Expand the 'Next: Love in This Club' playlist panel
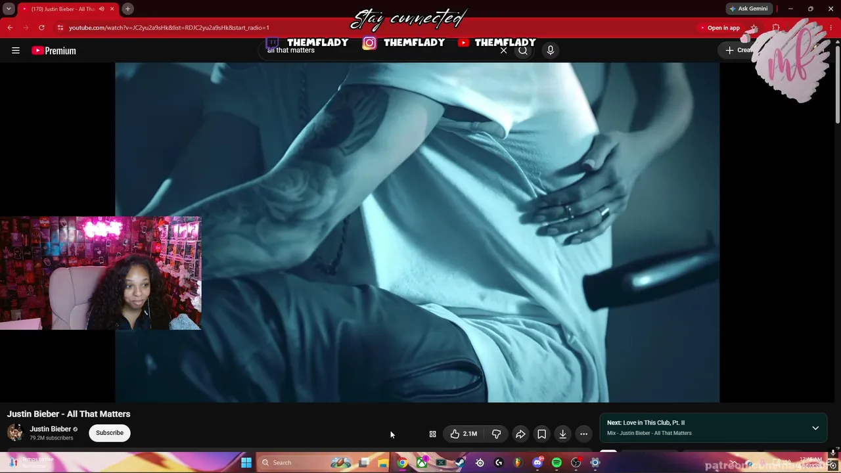Image resolution: width=841 pixels, height=473 pixels. click(815, 428)
